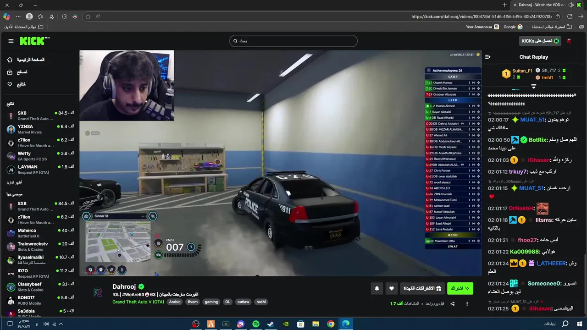Open Grand Theft Auto V category link

[x=138, y=302]
